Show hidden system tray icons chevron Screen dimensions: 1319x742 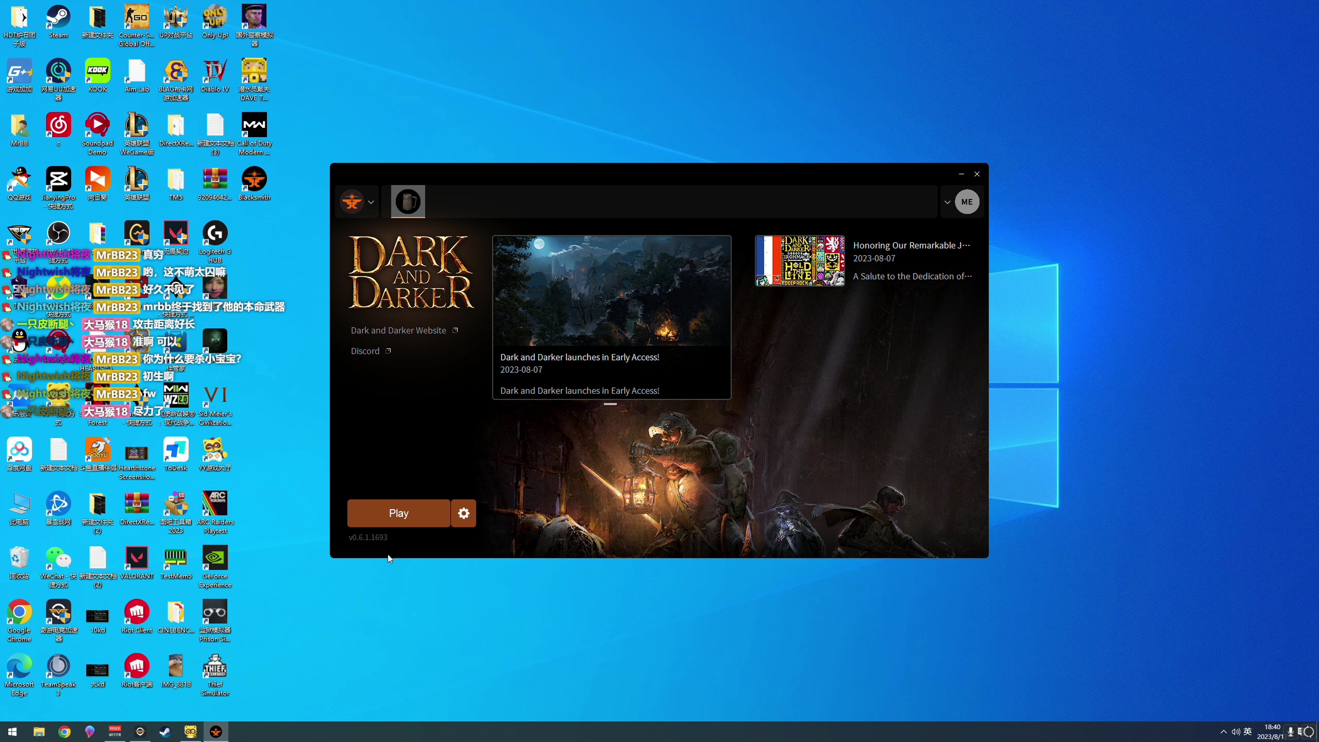1224,732
